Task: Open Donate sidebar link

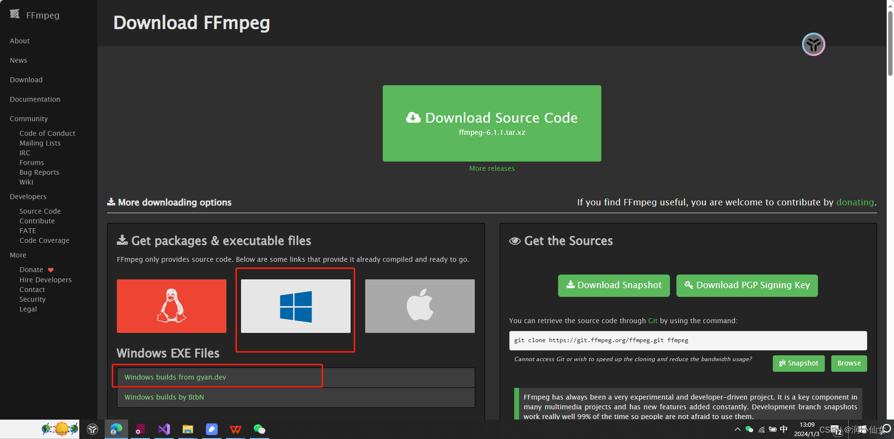Action: (x=31, y=270)
